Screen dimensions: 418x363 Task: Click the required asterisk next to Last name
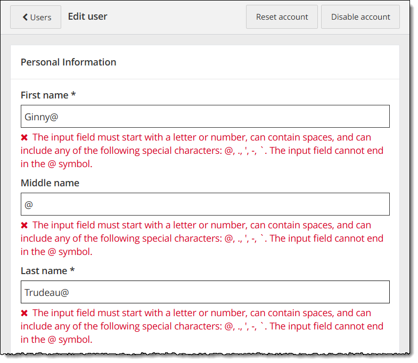[x=72, y=270]
